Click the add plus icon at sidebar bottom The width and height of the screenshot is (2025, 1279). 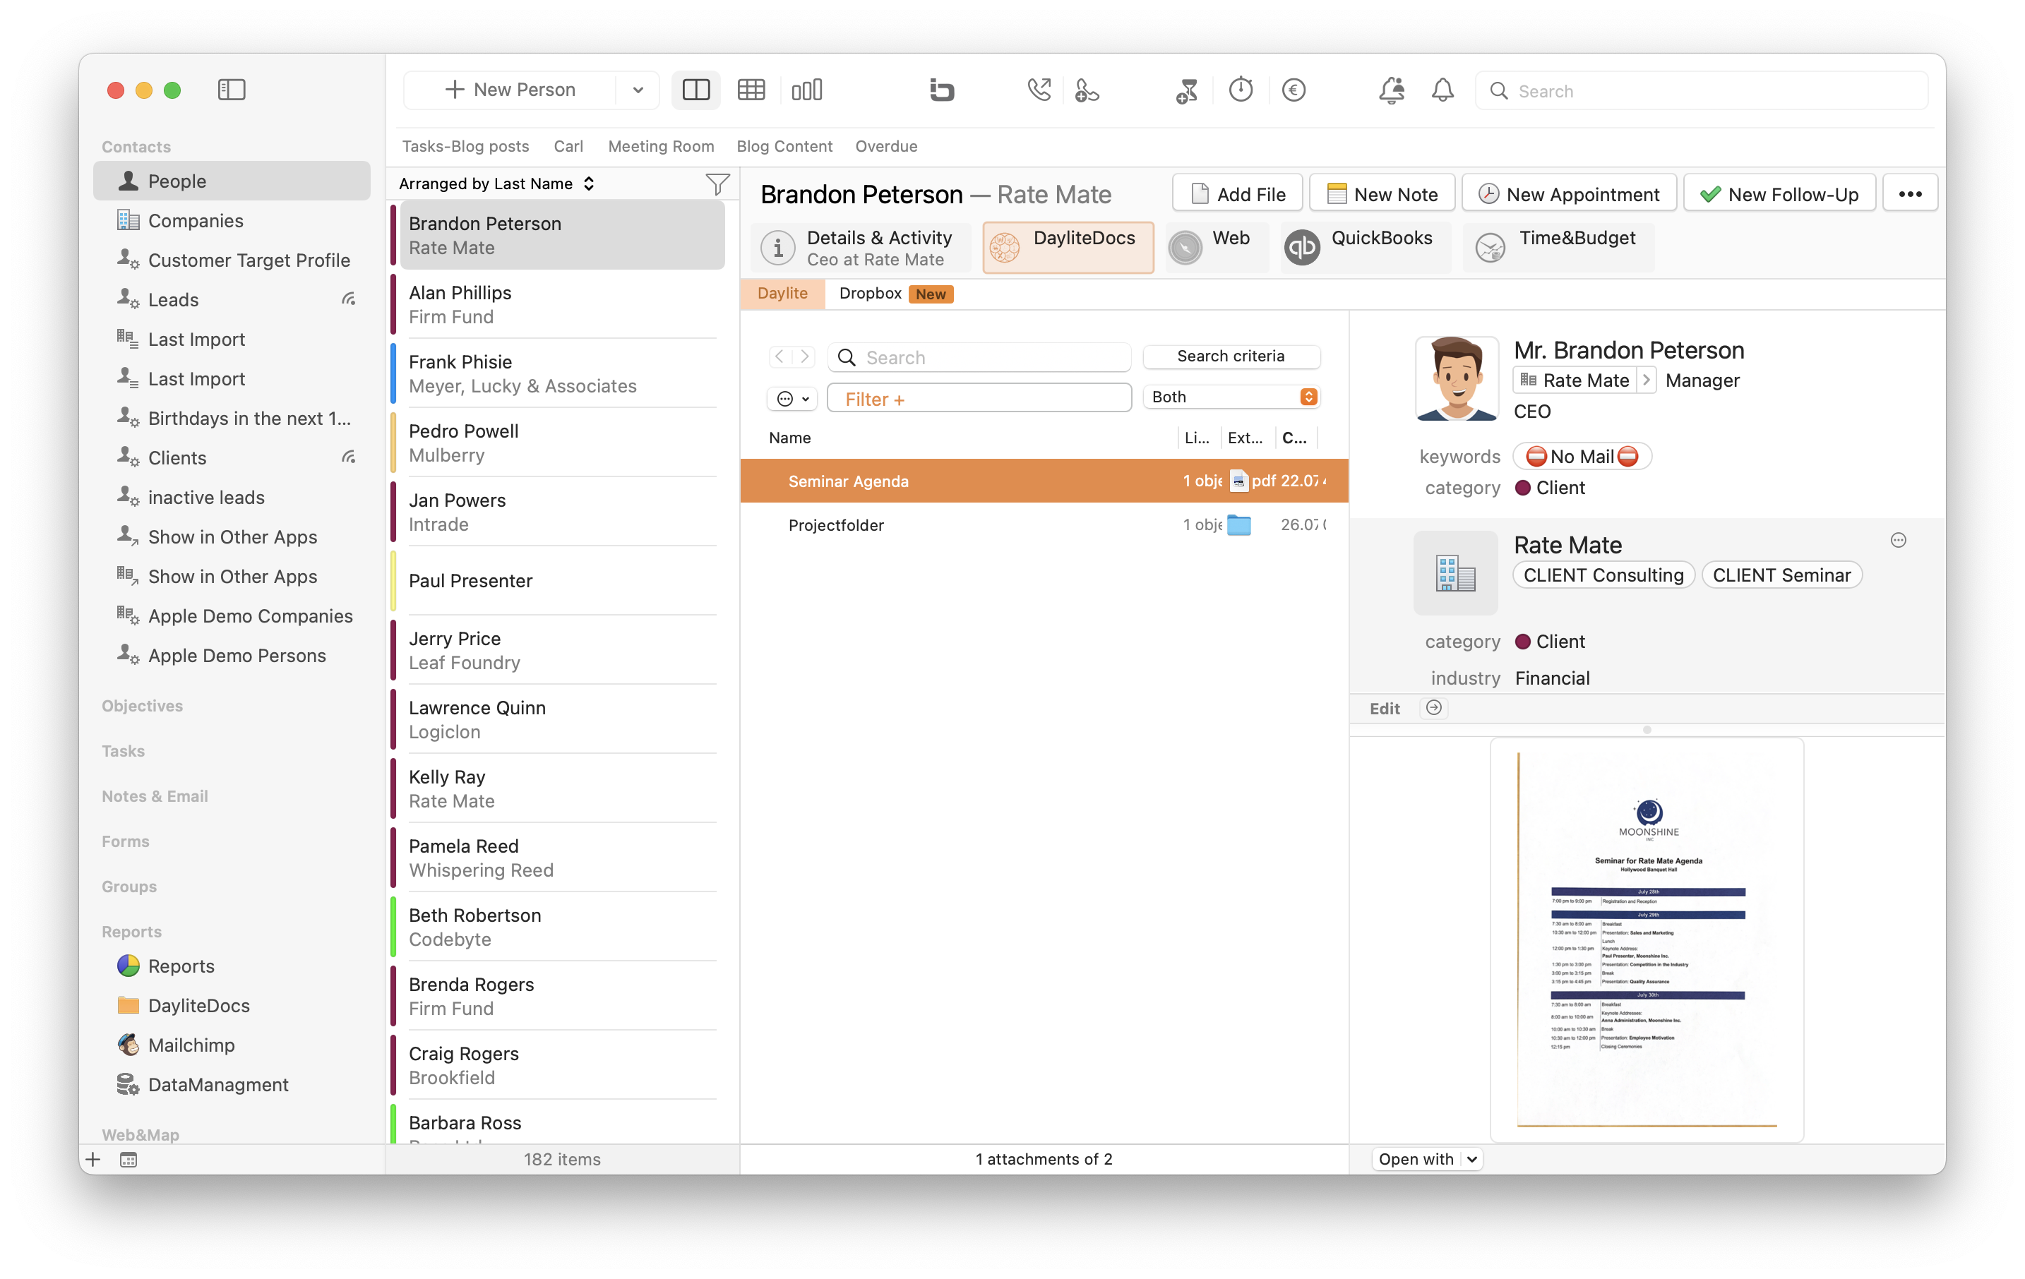coord(93,1160)
